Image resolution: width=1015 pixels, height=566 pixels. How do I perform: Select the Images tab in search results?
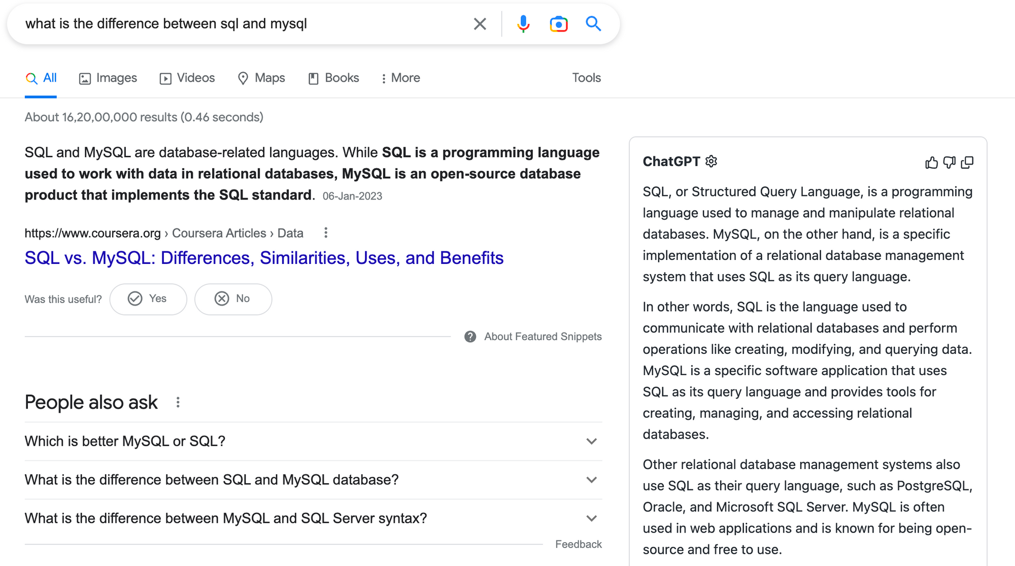[108, 78]
